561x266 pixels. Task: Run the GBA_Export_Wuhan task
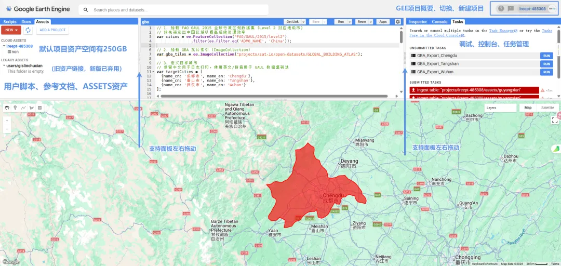pyautogui.click(x=546, y=72)
